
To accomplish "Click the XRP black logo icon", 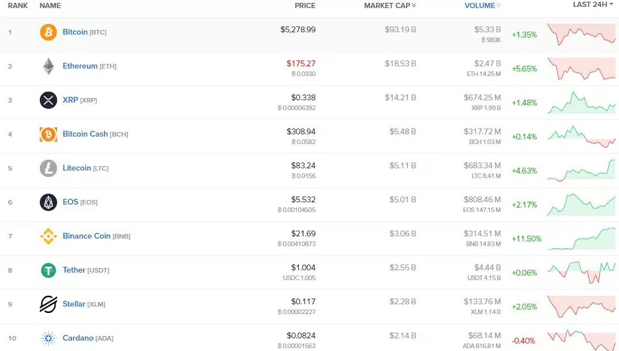I will (x=48, y=100).
